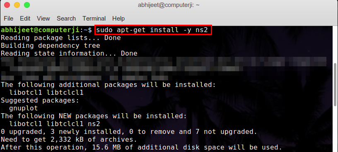Click the Need to get 2,332 kB line
This screenshot has height=152, width=338.
tap(69, 140)
